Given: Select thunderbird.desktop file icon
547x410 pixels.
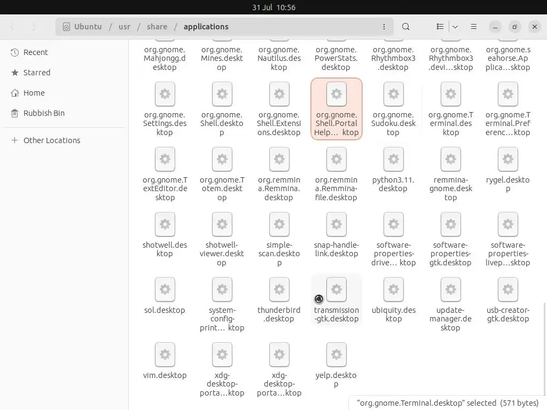Looking at the screenshot, I should [x=279, y=290].
